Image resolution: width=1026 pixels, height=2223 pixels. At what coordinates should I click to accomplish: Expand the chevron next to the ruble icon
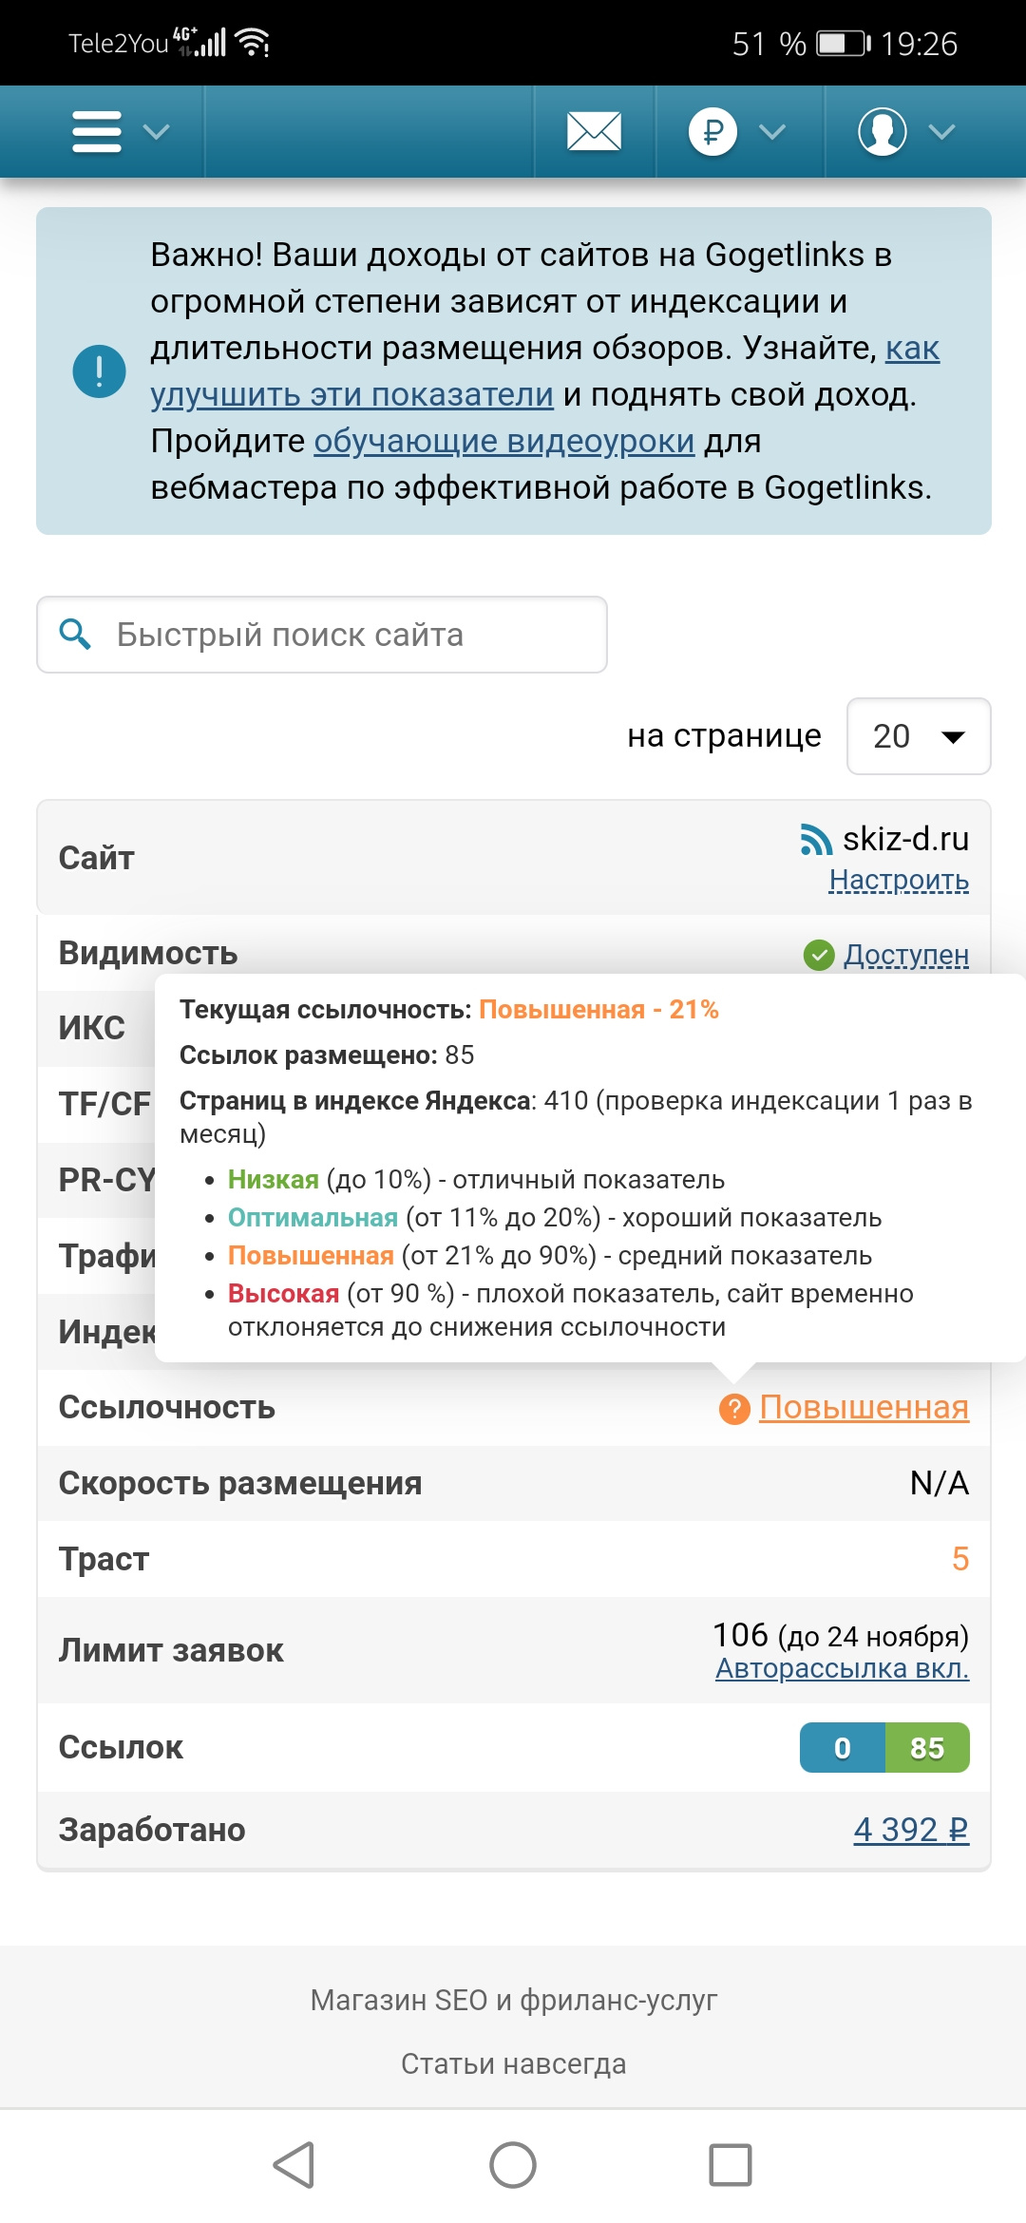pyautogui.click(x=772, y=131)
